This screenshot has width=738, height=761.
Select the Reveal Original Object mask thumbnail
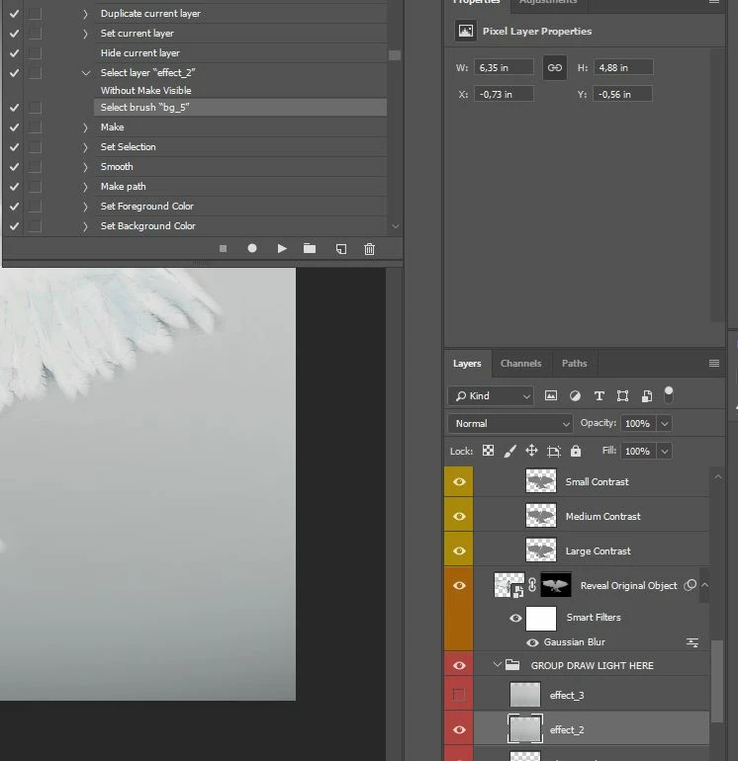pyautogui.click(x=556, y=585)
